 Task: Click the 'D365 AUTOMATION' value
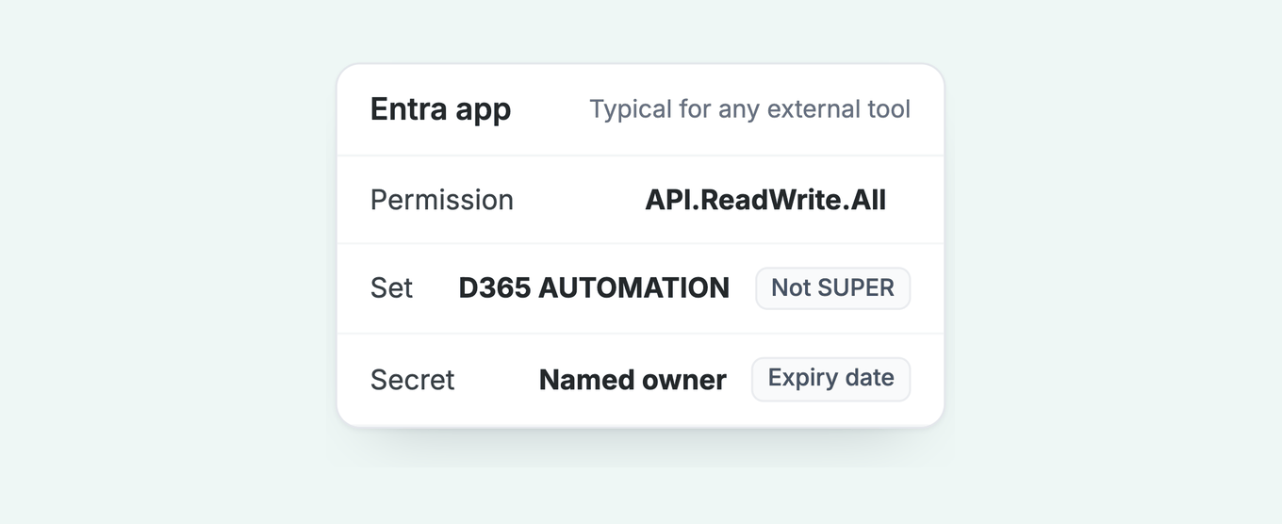pyautogui.click(x=594, y=287)
